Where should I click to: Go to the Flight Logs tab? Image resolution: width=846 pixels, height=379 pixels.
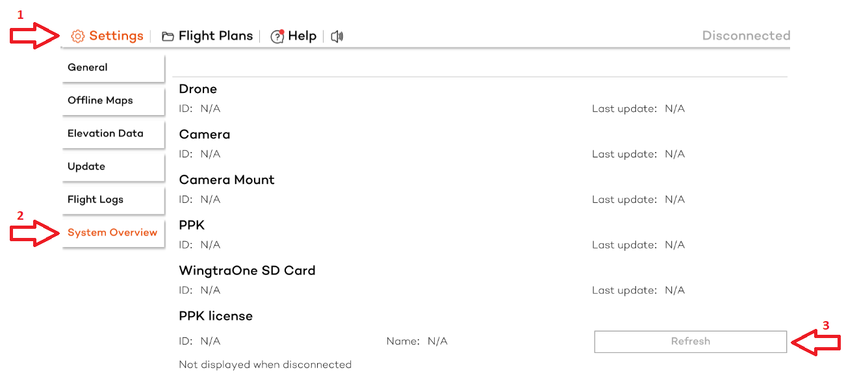tap(113, 200)
